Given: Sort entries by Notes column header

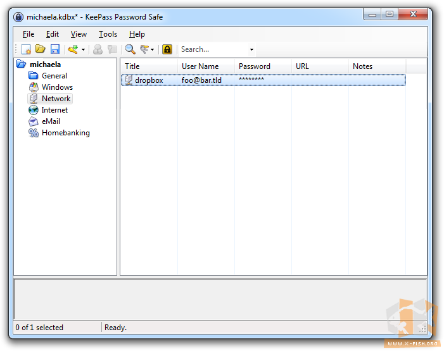Looking at the screenshot, I should (x=377, y=66).
